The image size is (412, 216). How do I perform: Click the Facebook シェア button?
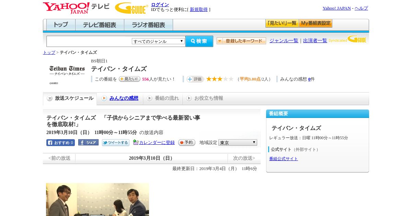(x=88, y=142)
